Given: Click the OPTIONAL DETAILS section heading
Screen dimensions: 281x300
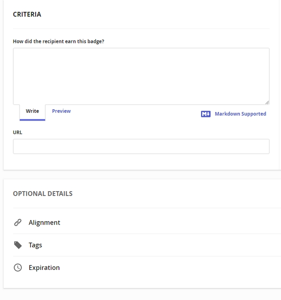Looking at the screenshot, I should pos(43,194).
